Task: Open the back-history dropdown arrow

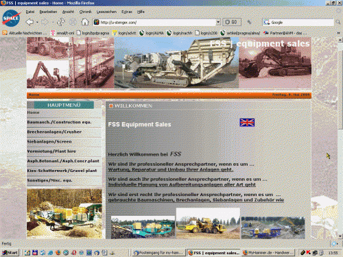Action: [37, 23]
